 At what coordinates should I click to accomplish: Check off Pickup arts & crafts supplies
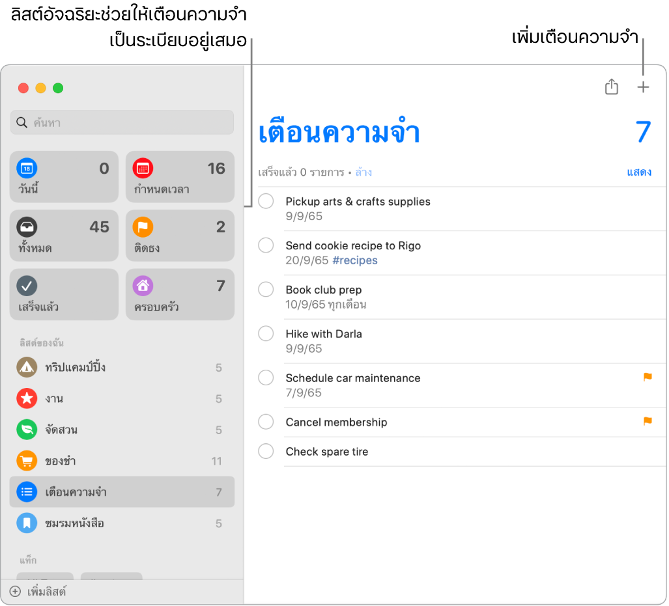(266, 201)
